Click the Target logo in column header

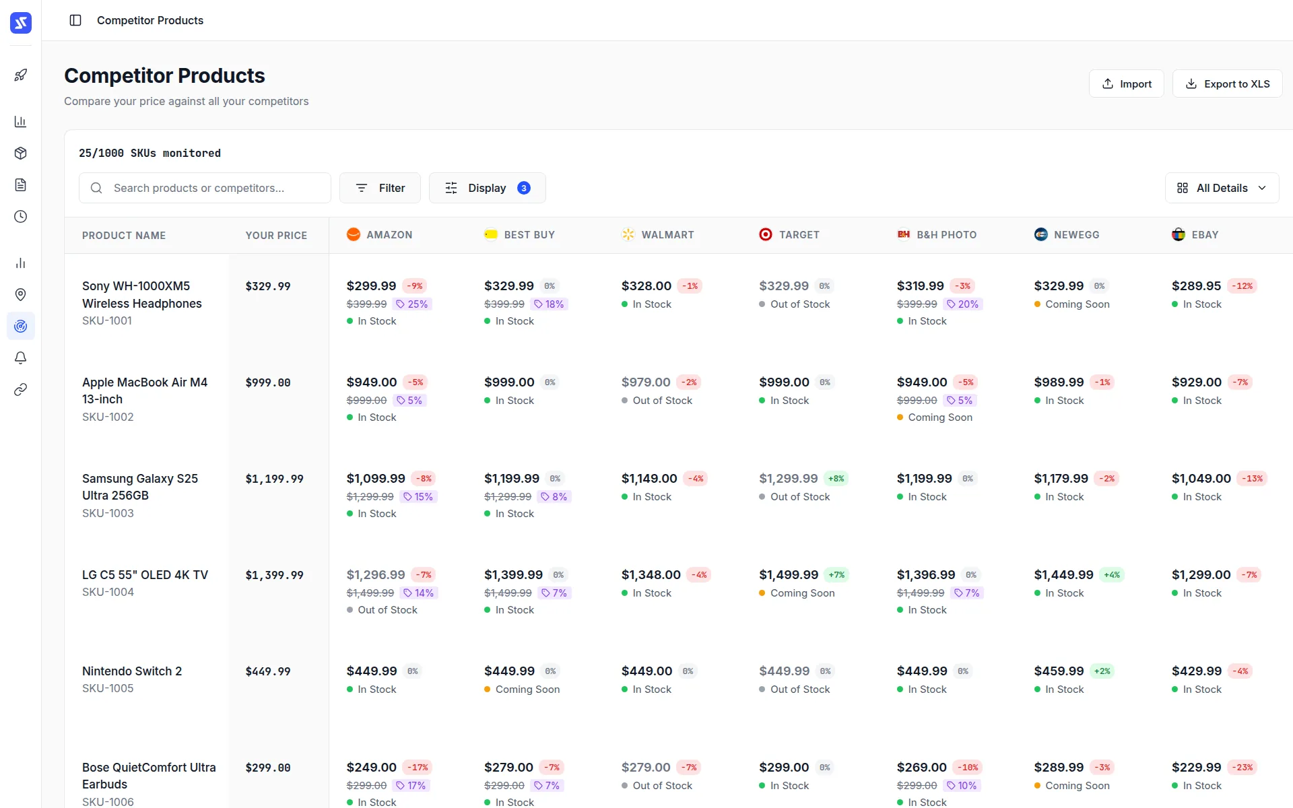tap(766, 234)
